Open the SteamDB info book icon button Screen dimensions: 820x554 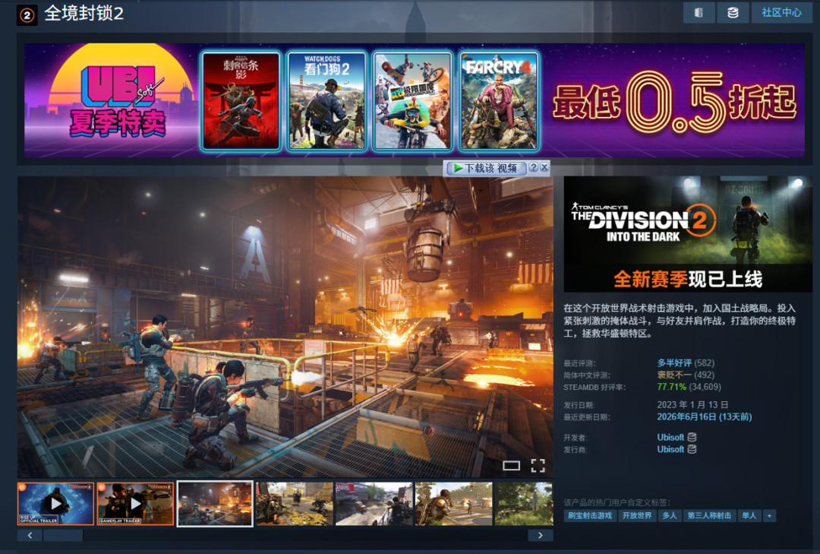pyautogui.click(x=699, y=13)
